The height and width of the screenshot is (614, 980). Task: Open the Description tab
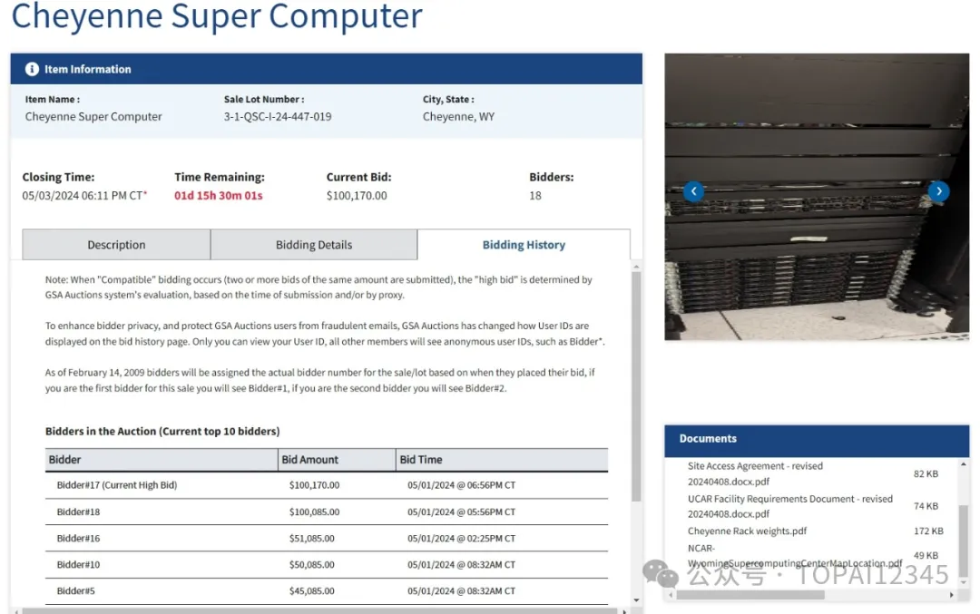[x=116, y=245]
